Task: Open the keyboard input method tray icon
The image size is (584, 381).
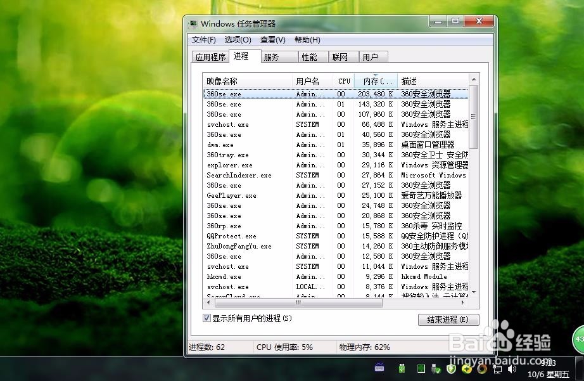Action: coord(379,368)
